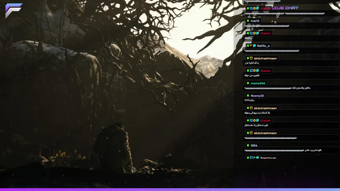Click abdulraahmaan's K badge above 'يا الله الدنيا حرر'
340x191 pixels.
(248, 58)
